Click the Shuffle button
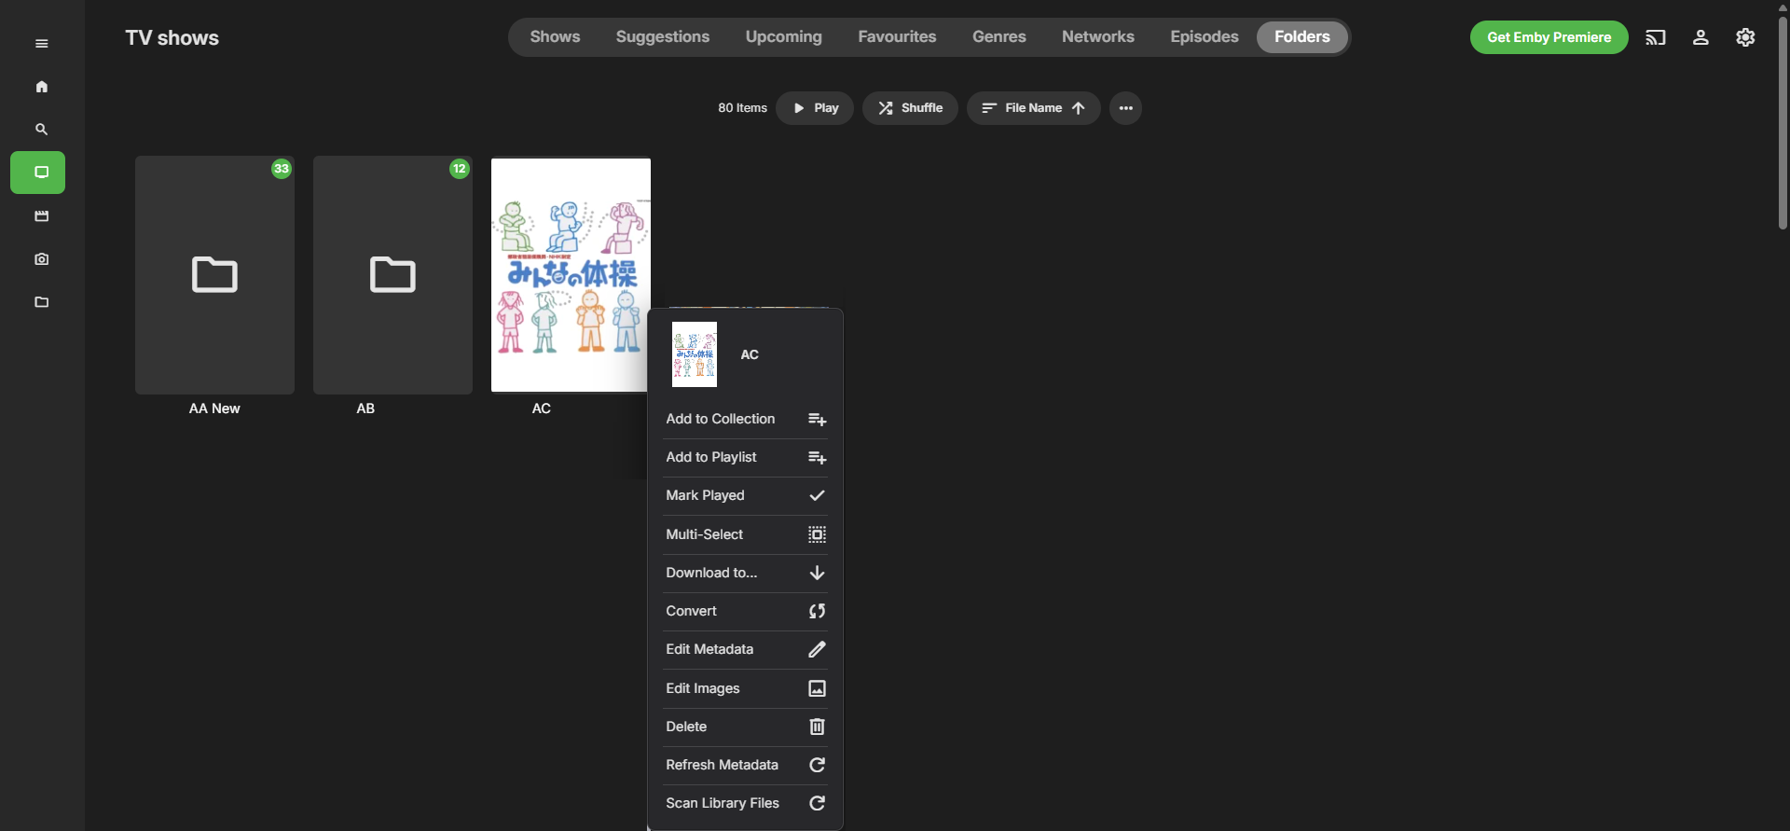Image resolution: width=1790 pixels, height=831 pixels. 910,108
